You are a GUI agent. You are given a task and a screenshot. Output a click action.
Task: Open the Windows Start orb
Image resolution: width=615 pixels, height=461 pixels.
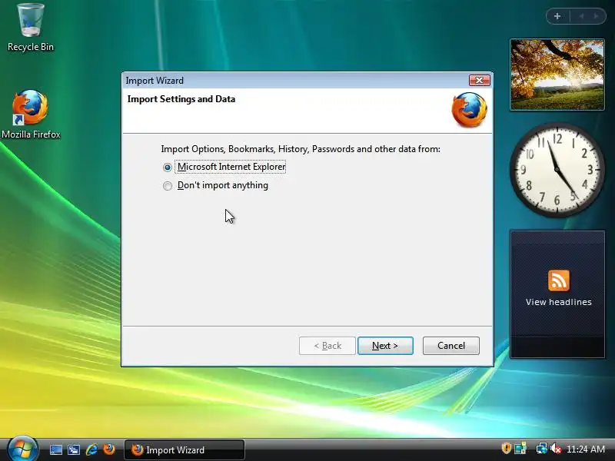pyautogui.click(x=22, y=449)
